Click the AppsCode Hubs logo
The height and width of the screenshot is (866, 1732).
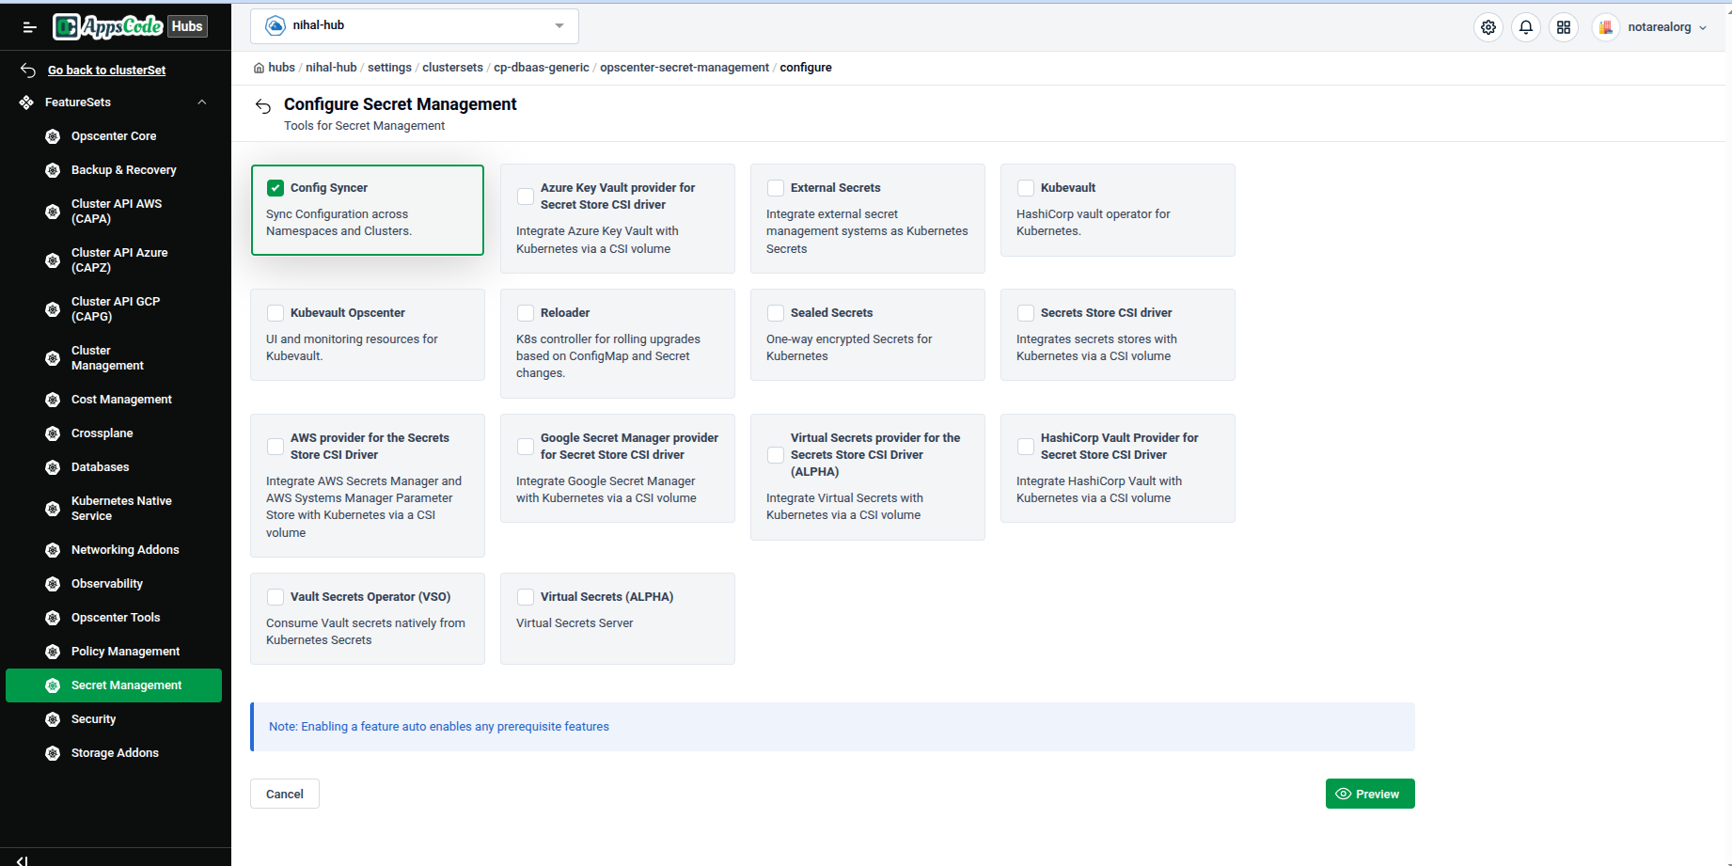click(x=130, y=26)
